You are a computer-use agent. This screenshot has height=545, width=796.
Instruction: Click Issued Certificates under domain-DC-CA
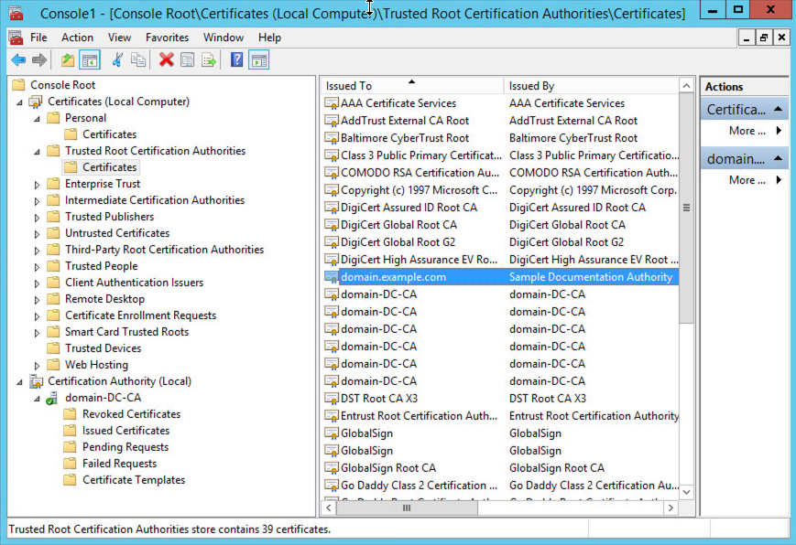click(129, 431)
